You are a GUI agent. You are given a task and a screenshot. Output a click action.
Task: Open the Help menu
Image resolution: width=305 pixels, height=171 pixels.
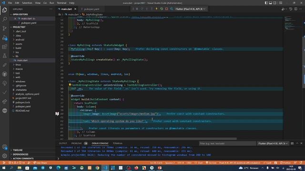click(72, 3)
